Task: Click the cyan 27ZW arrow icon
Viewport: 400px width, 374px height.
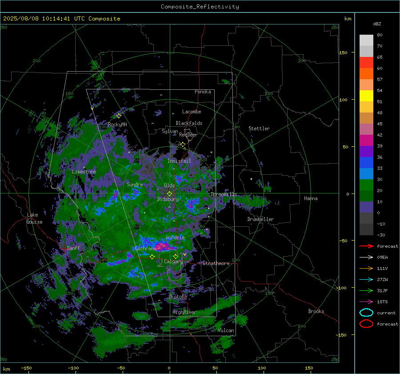Action: [366, 280]
